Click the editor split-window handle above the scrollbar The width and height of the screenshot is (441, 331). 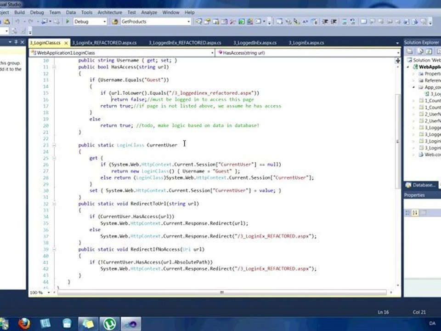(398, 61)
